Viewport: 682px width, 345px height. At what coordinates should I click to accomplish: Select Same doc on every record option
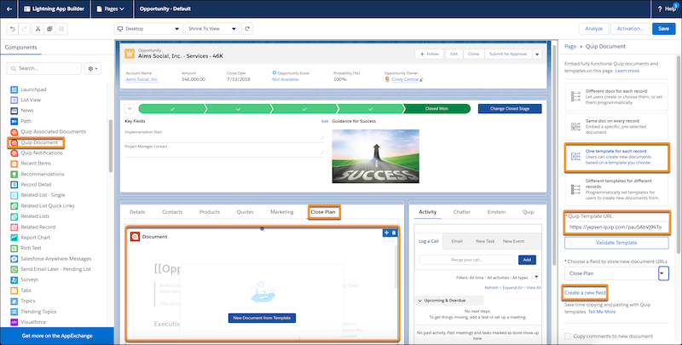(x=616, y=126)
